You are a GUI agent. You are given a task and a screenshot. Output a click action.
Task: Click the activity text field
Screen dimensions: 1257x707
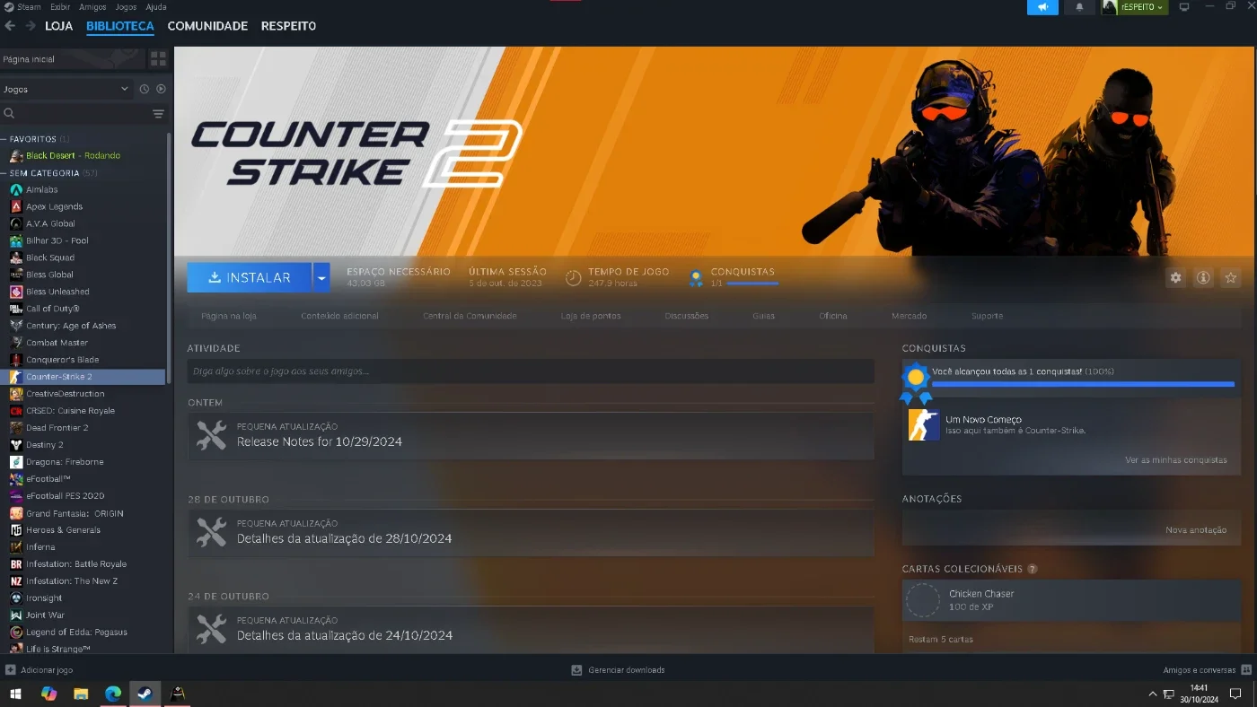pos(531,371)
